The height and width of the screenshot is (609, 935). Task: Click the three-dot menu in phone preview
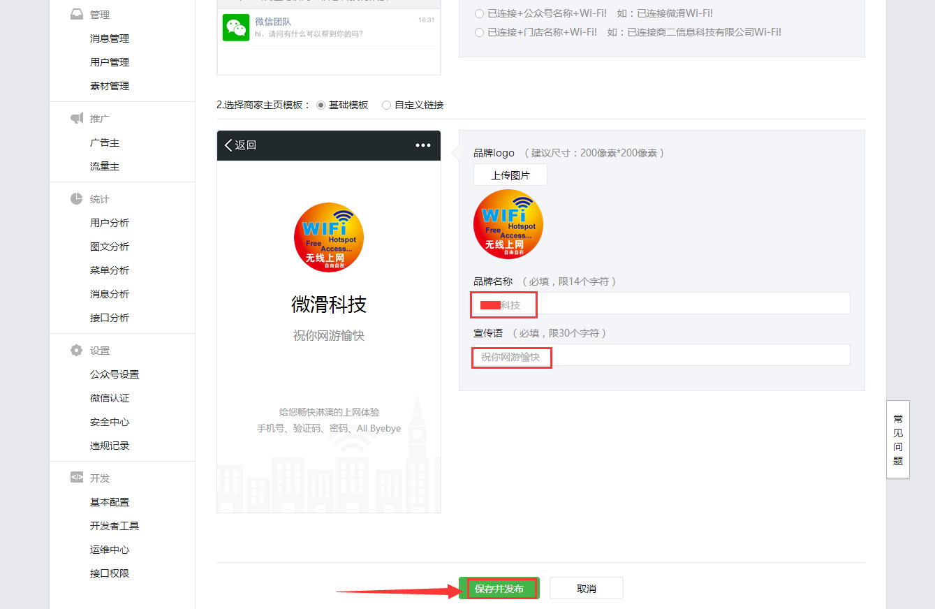[x=423, y=145]
